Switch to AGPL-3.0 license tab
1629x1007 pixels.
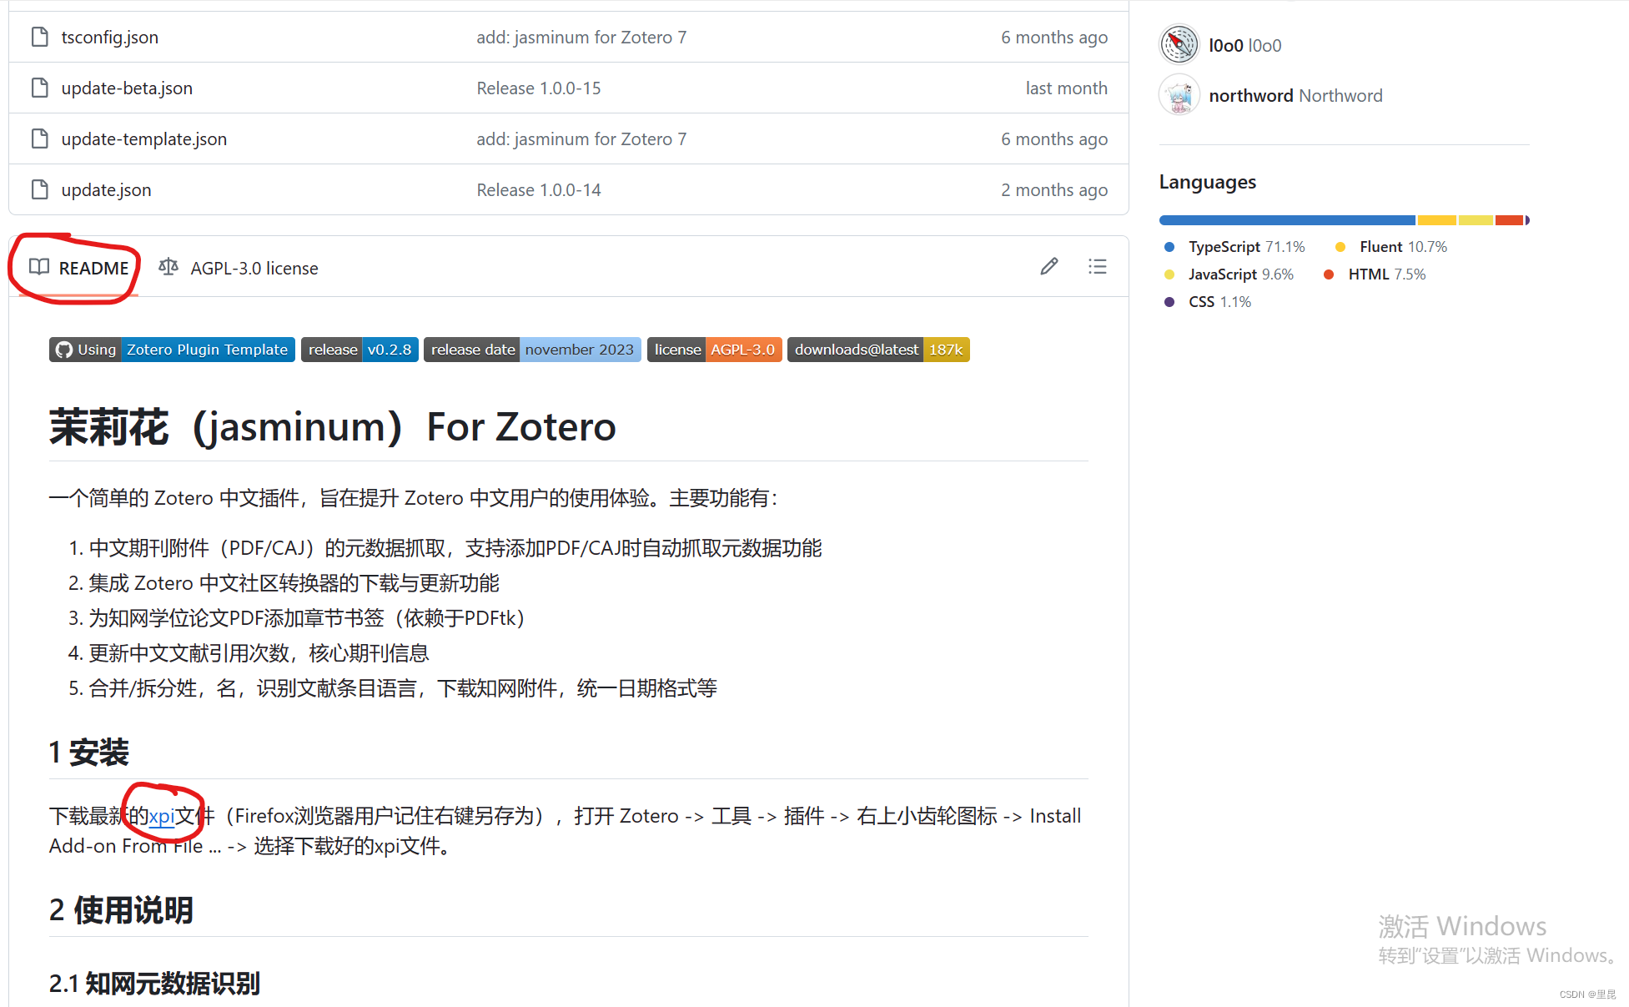tap(239, 268)
